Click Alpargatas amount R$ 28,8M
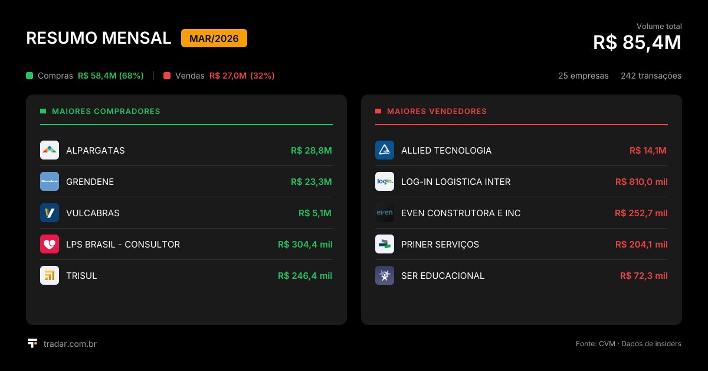708x371 pixels. [312, 150]
